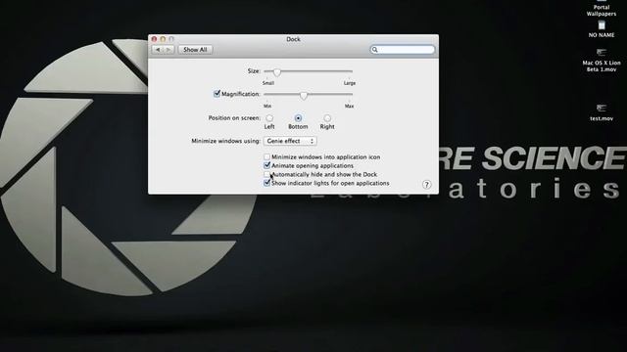Select the NO NAME drive icon

602,29
